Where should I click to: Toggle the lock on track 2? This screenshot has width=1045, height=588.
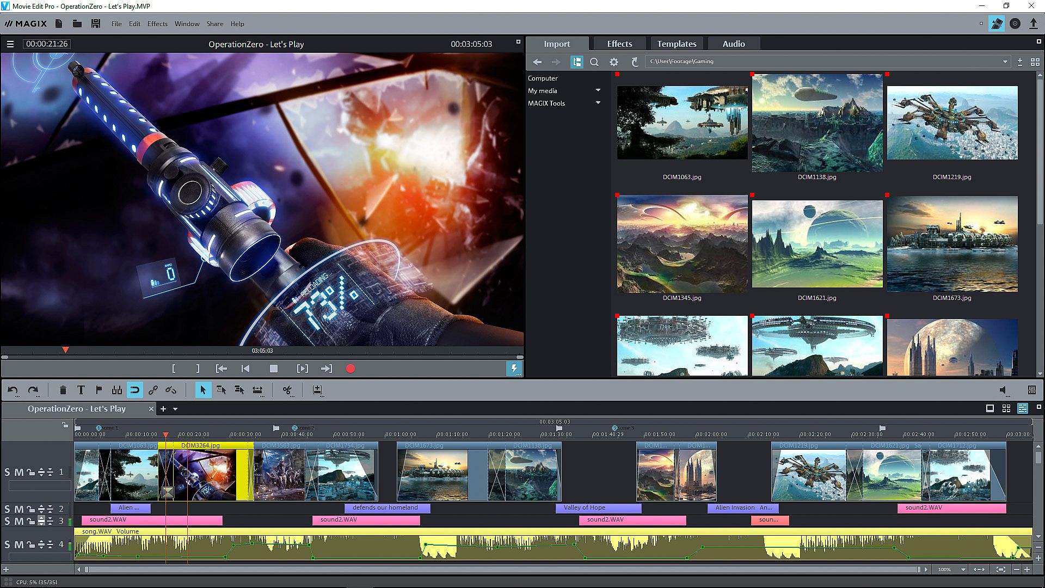tap(30, 509)
